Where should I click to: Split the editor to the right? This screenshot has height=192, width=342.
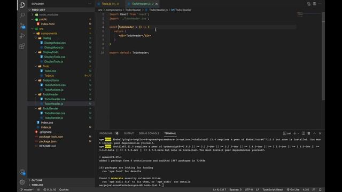[x=315, y=4]
